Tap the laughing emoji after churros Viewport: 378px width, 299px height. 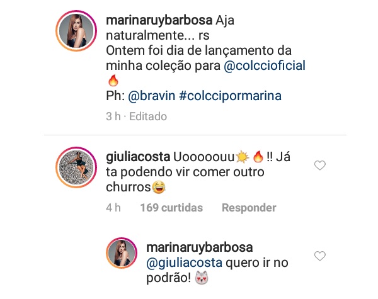coord(159,187)
